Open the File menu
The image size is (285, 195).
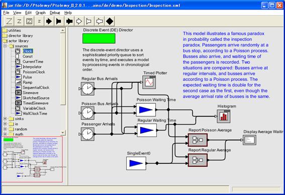[6, 13]
